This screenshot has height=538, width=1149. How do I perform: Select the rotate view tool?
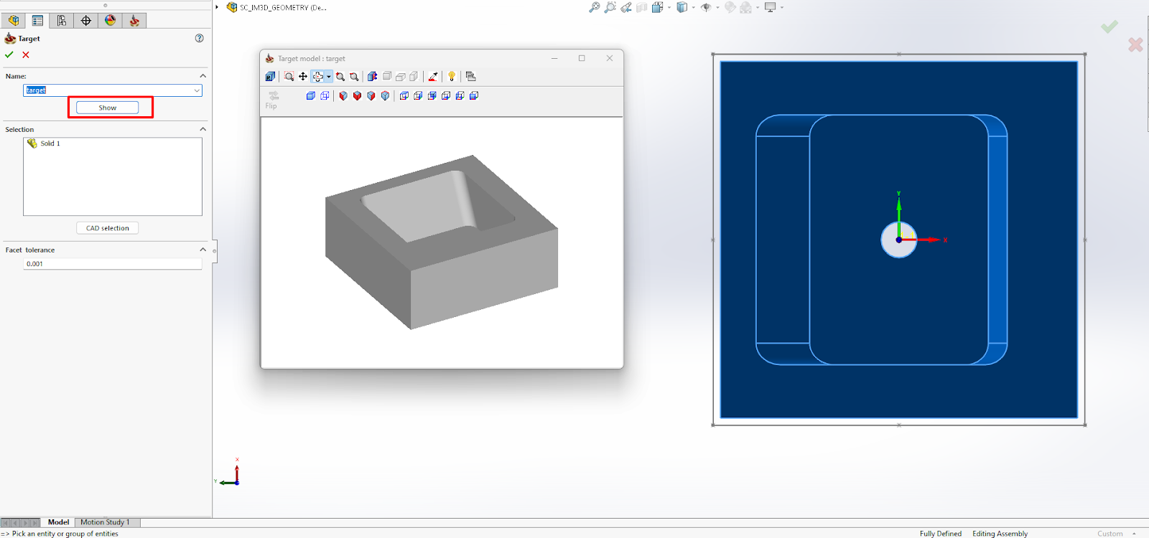click(318, 77)
